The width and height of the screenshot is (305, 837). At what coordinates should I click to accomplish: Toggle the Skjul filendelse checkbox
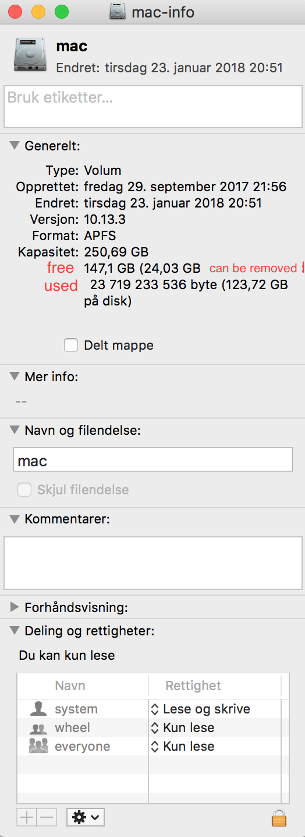click(24, 490)
